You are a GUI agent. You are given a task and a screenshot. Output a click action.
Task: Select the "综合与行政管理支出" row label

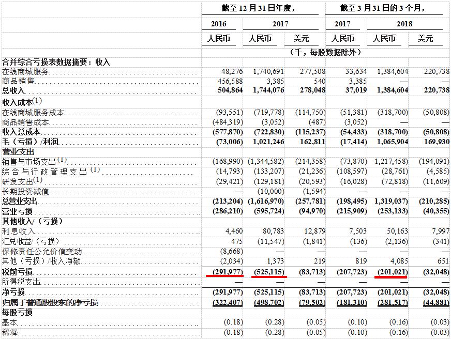point(44,172)
